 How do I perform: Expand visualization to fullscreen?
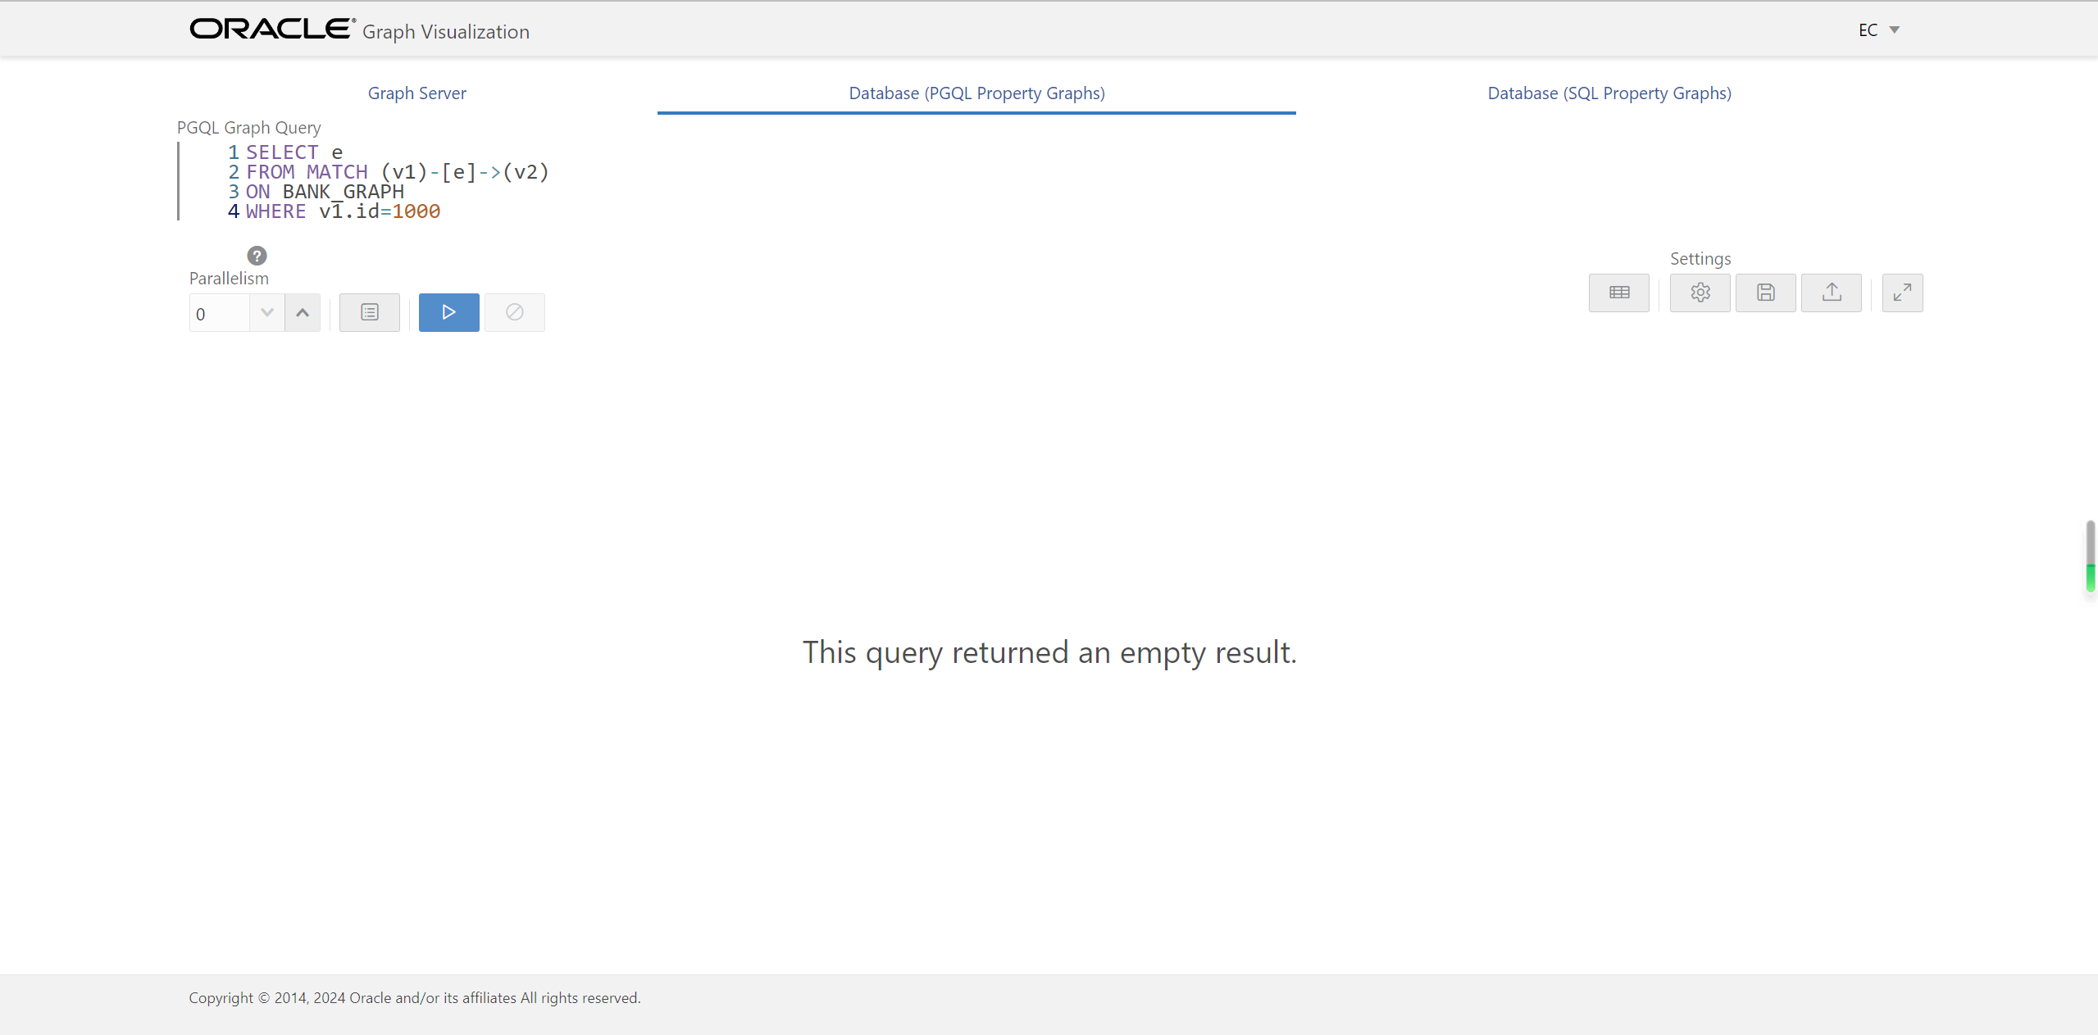(1902, 293)
